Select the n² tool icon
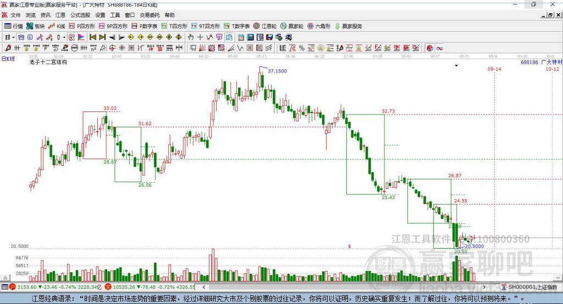The height and width of the screenshot is (304, 563). coord(93,48)
